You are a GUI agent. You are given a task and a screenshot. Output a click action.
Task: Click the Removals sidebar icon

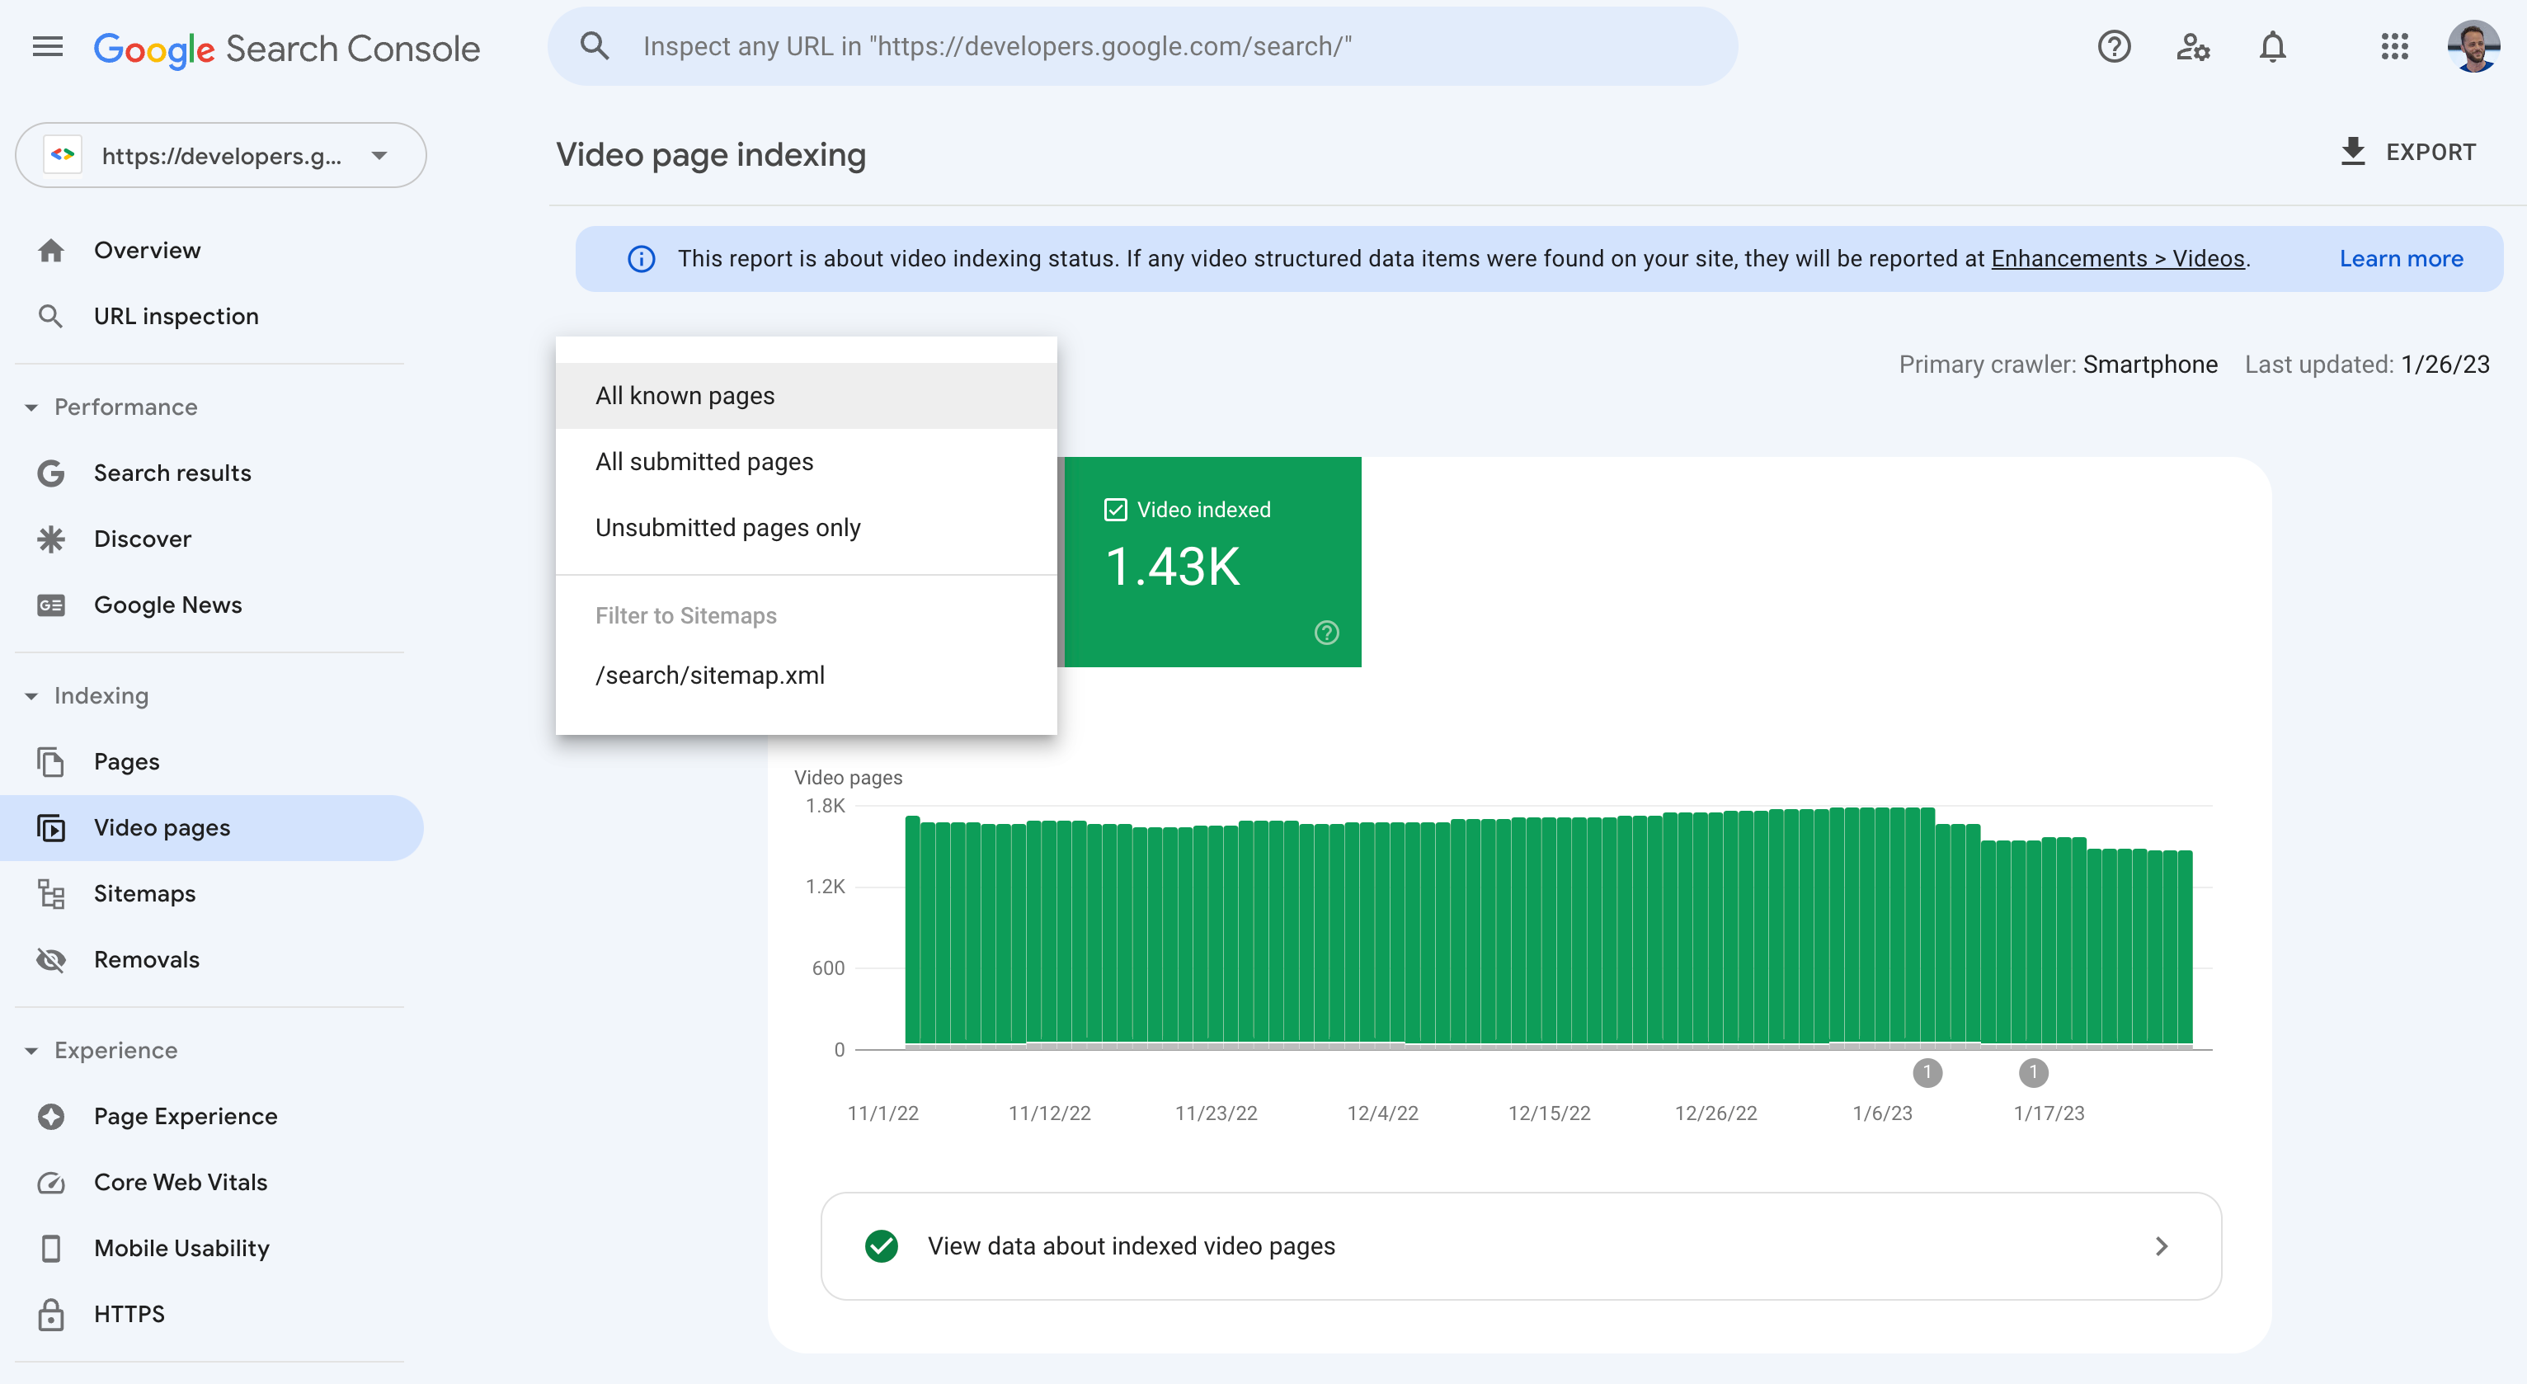point(49,958)
